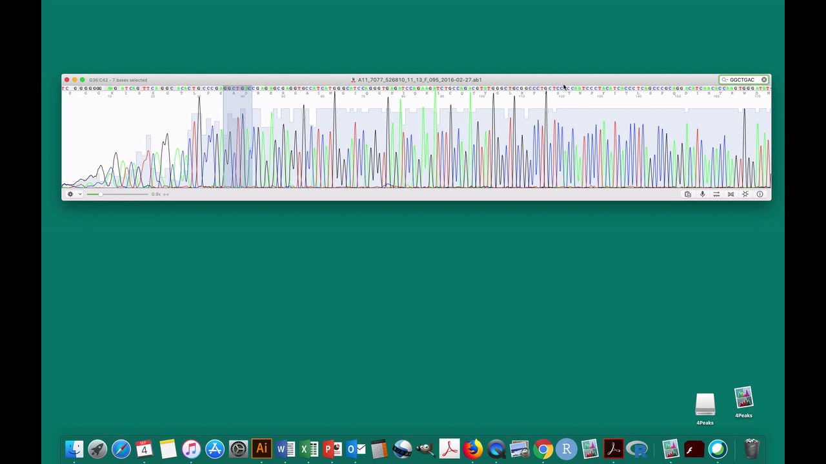
Task: Open the 4Peaks app icon on desktop
Action: [743, 403]
